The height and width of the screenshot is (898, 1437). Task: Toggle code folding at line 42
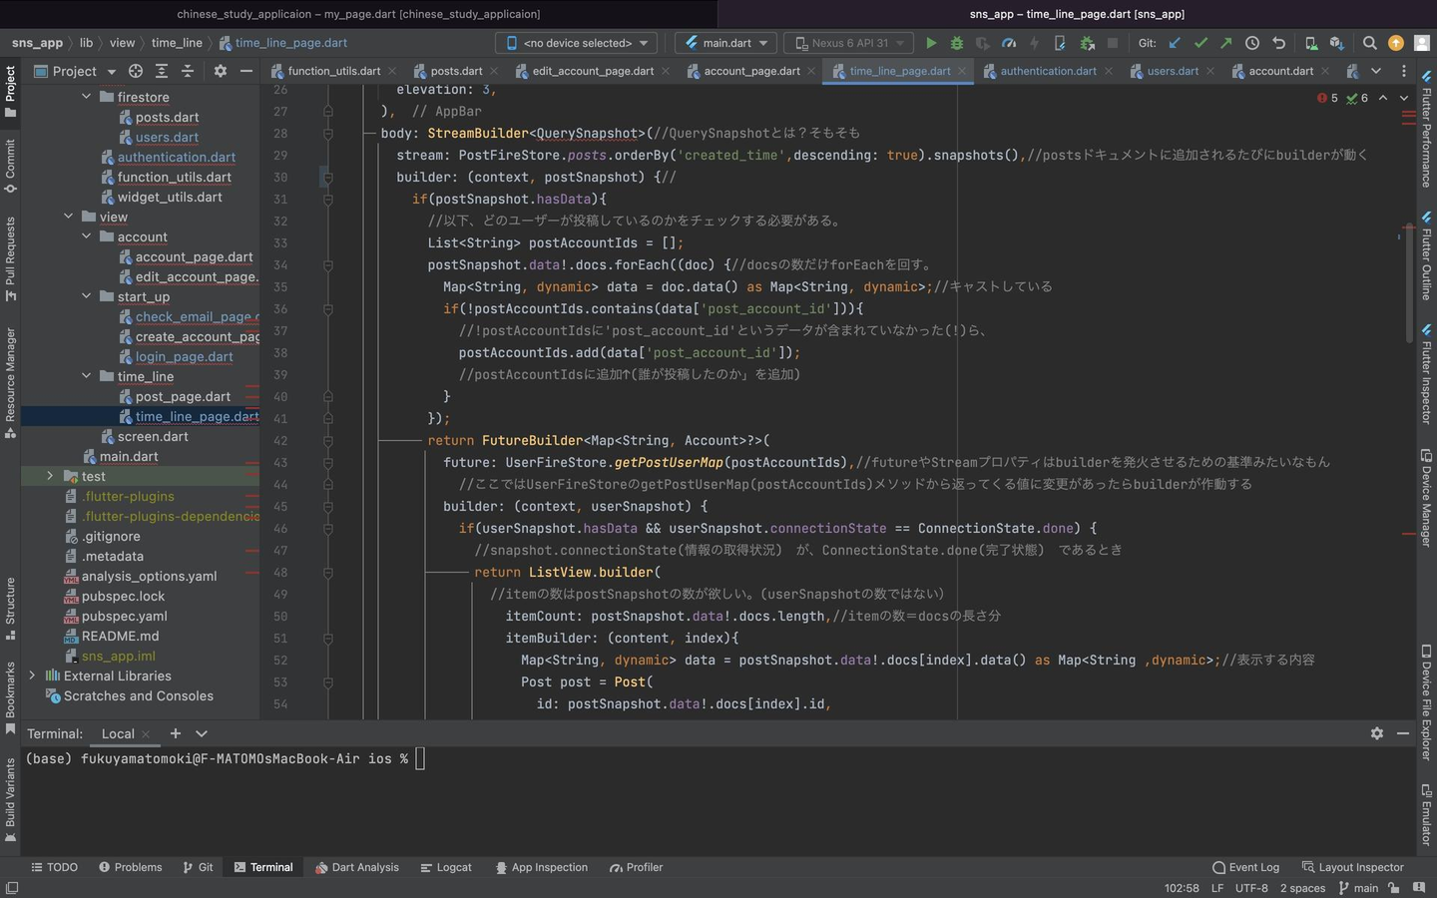(328, 440)
